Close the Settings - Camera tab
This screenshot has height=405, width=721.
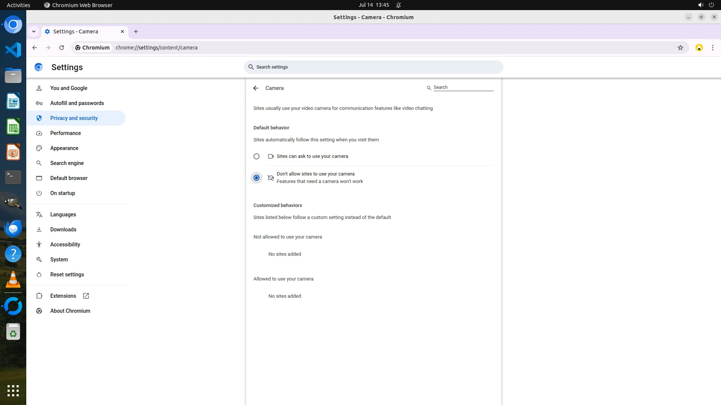pyautogui.click(x=122, y=31)
